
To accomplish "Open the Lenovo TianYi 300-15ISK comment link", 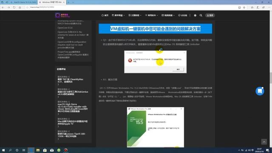I will pos(71,135).
